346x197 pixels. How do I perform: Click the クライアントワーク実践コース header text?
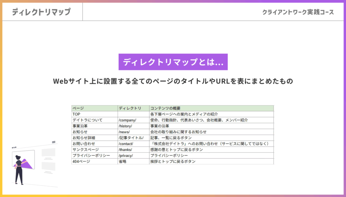pyautogui.click(x=298, y=12)
